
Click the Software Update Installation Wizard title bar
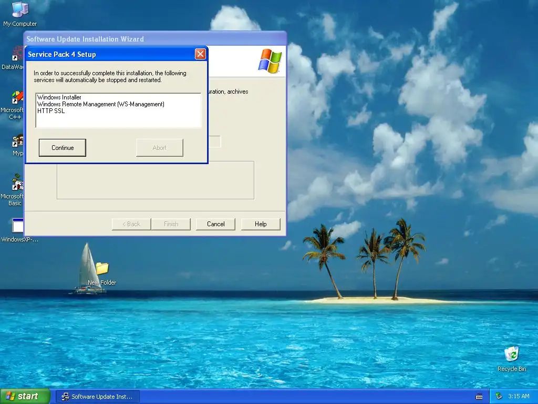155,39
